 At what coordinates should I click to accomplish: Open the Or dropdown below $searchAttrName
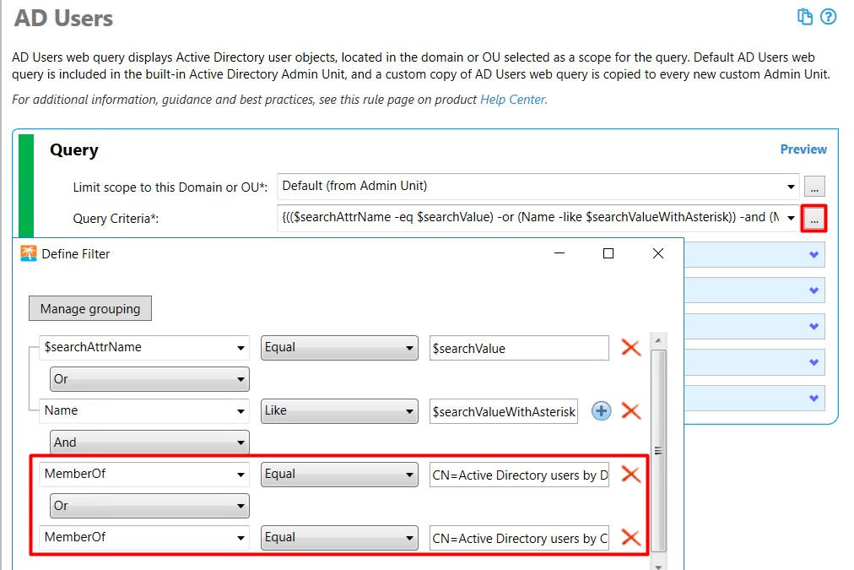coord(149,379)
